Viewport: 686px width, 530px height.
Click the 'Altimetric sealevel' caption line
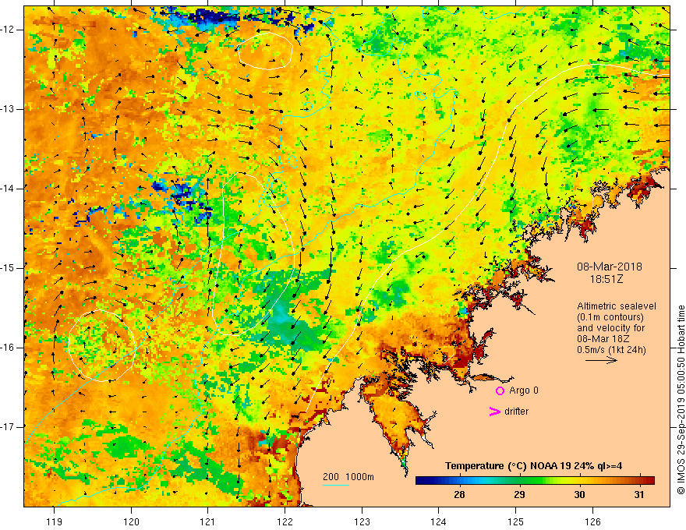tap(617, 306)
